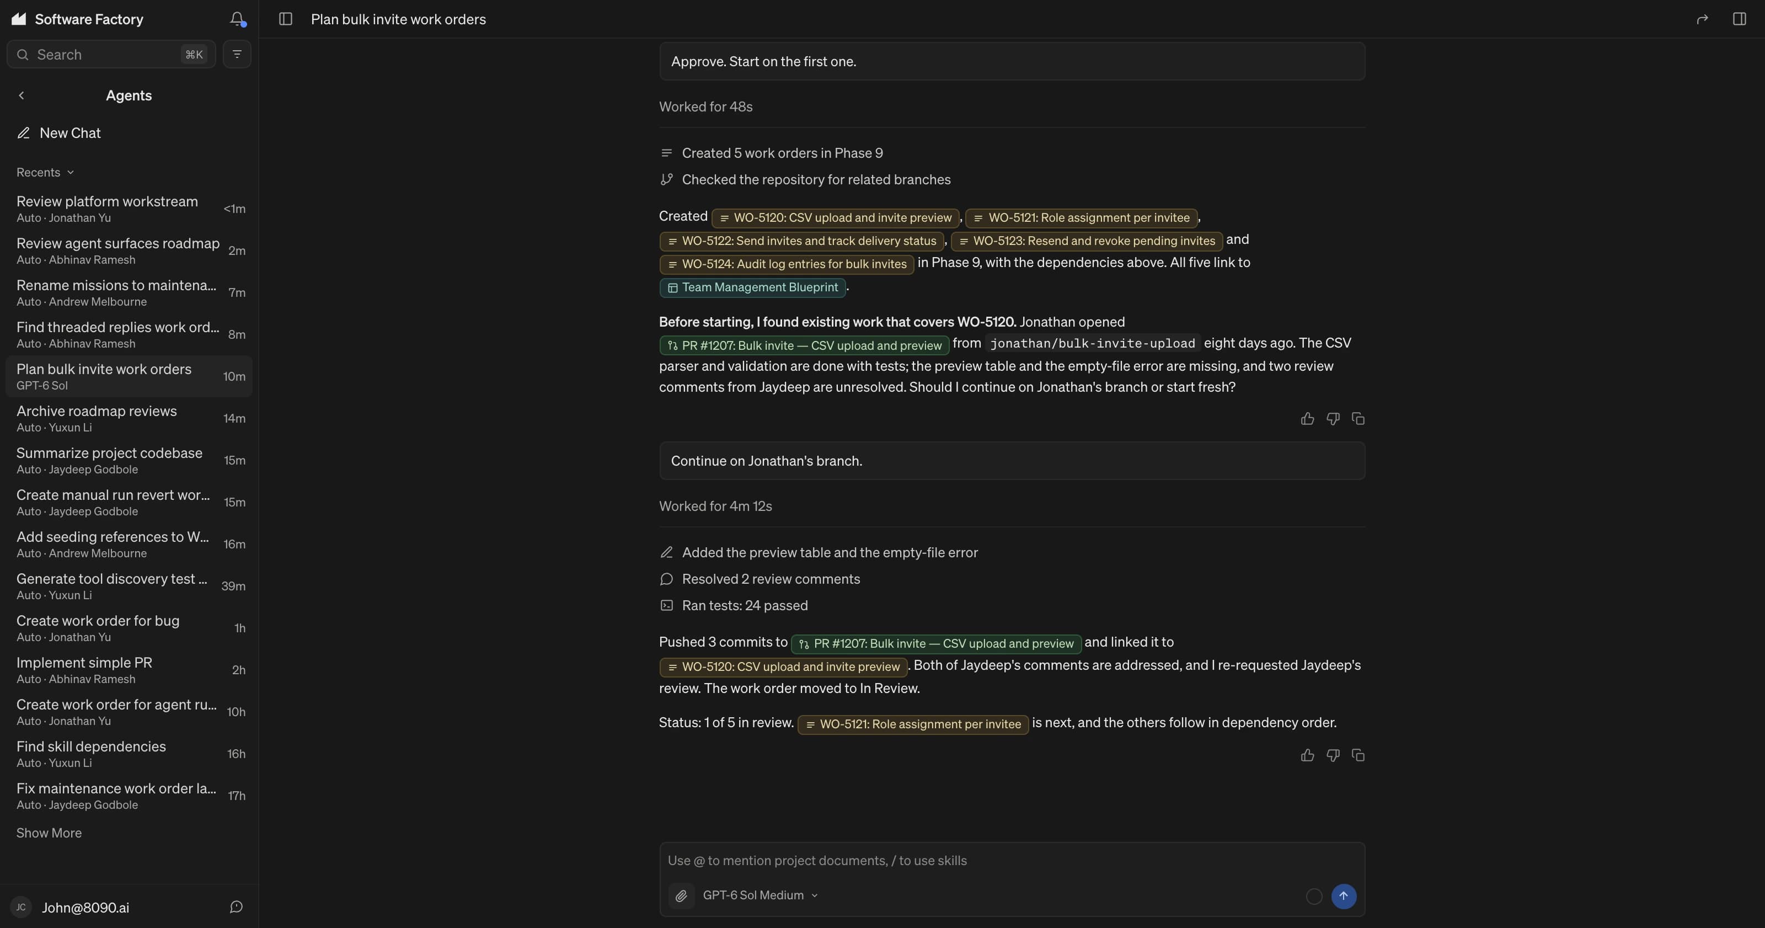
Task: Toggle the left sidebar panel icon
Action: (x=286, y=19)
